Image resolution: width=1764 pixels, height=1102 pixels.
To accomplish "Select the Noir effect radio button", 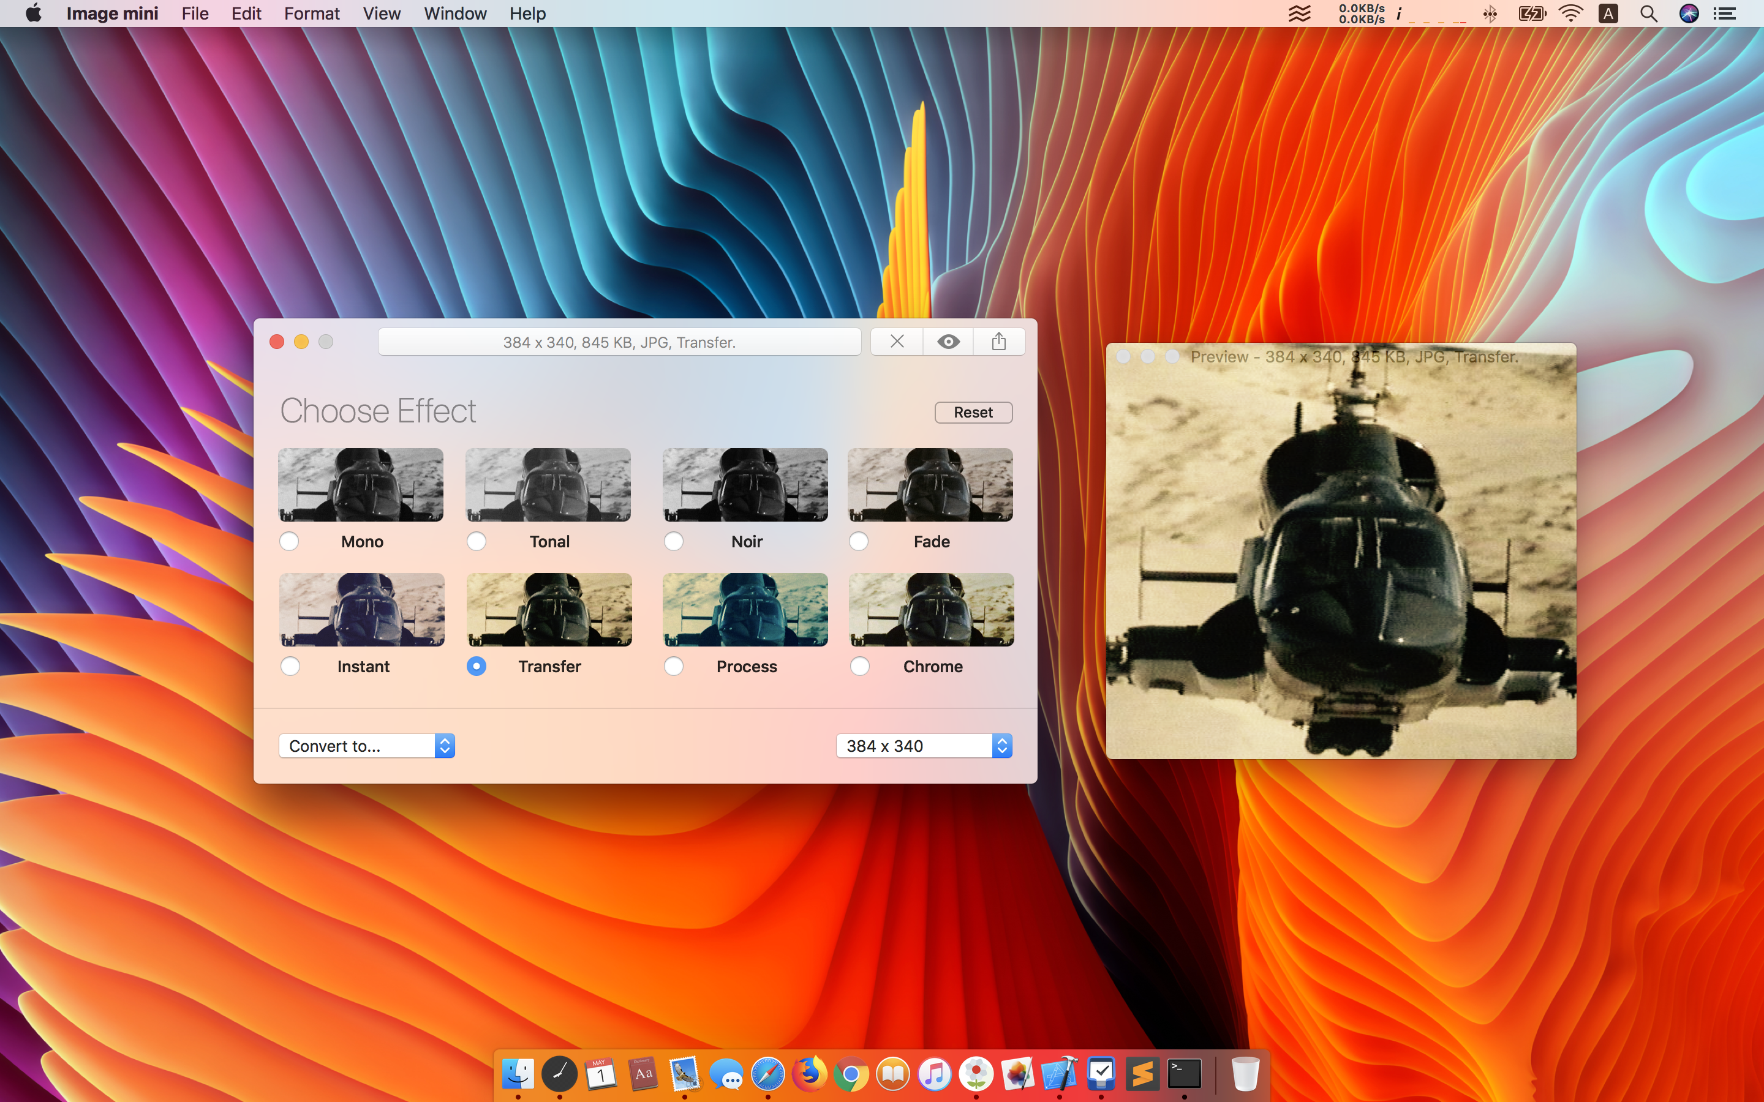I will click(674, 542).
